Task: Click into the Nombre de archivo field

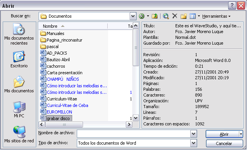Action: [134, 134]
